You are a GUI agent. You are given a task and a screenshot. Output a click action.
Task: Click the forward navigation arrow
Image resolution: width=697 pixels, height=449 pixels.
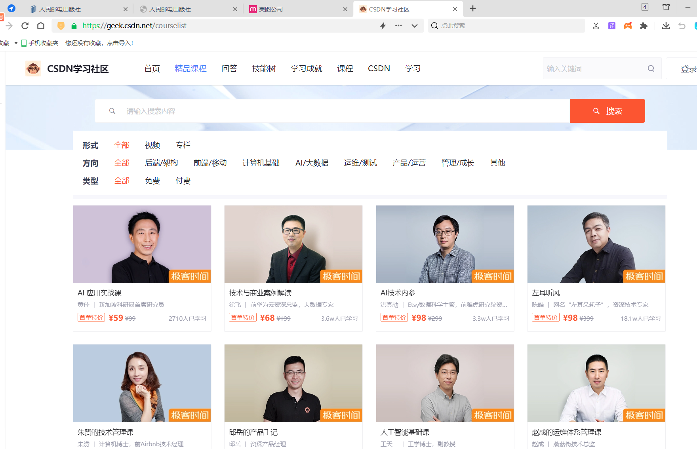pos(9,26)
